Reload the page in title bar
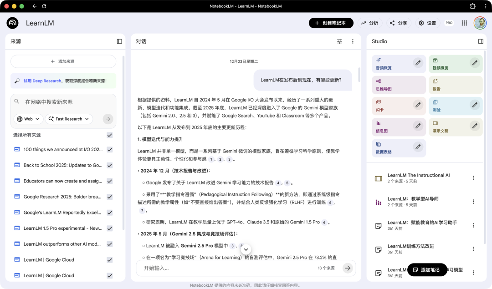 click(44, 6)
